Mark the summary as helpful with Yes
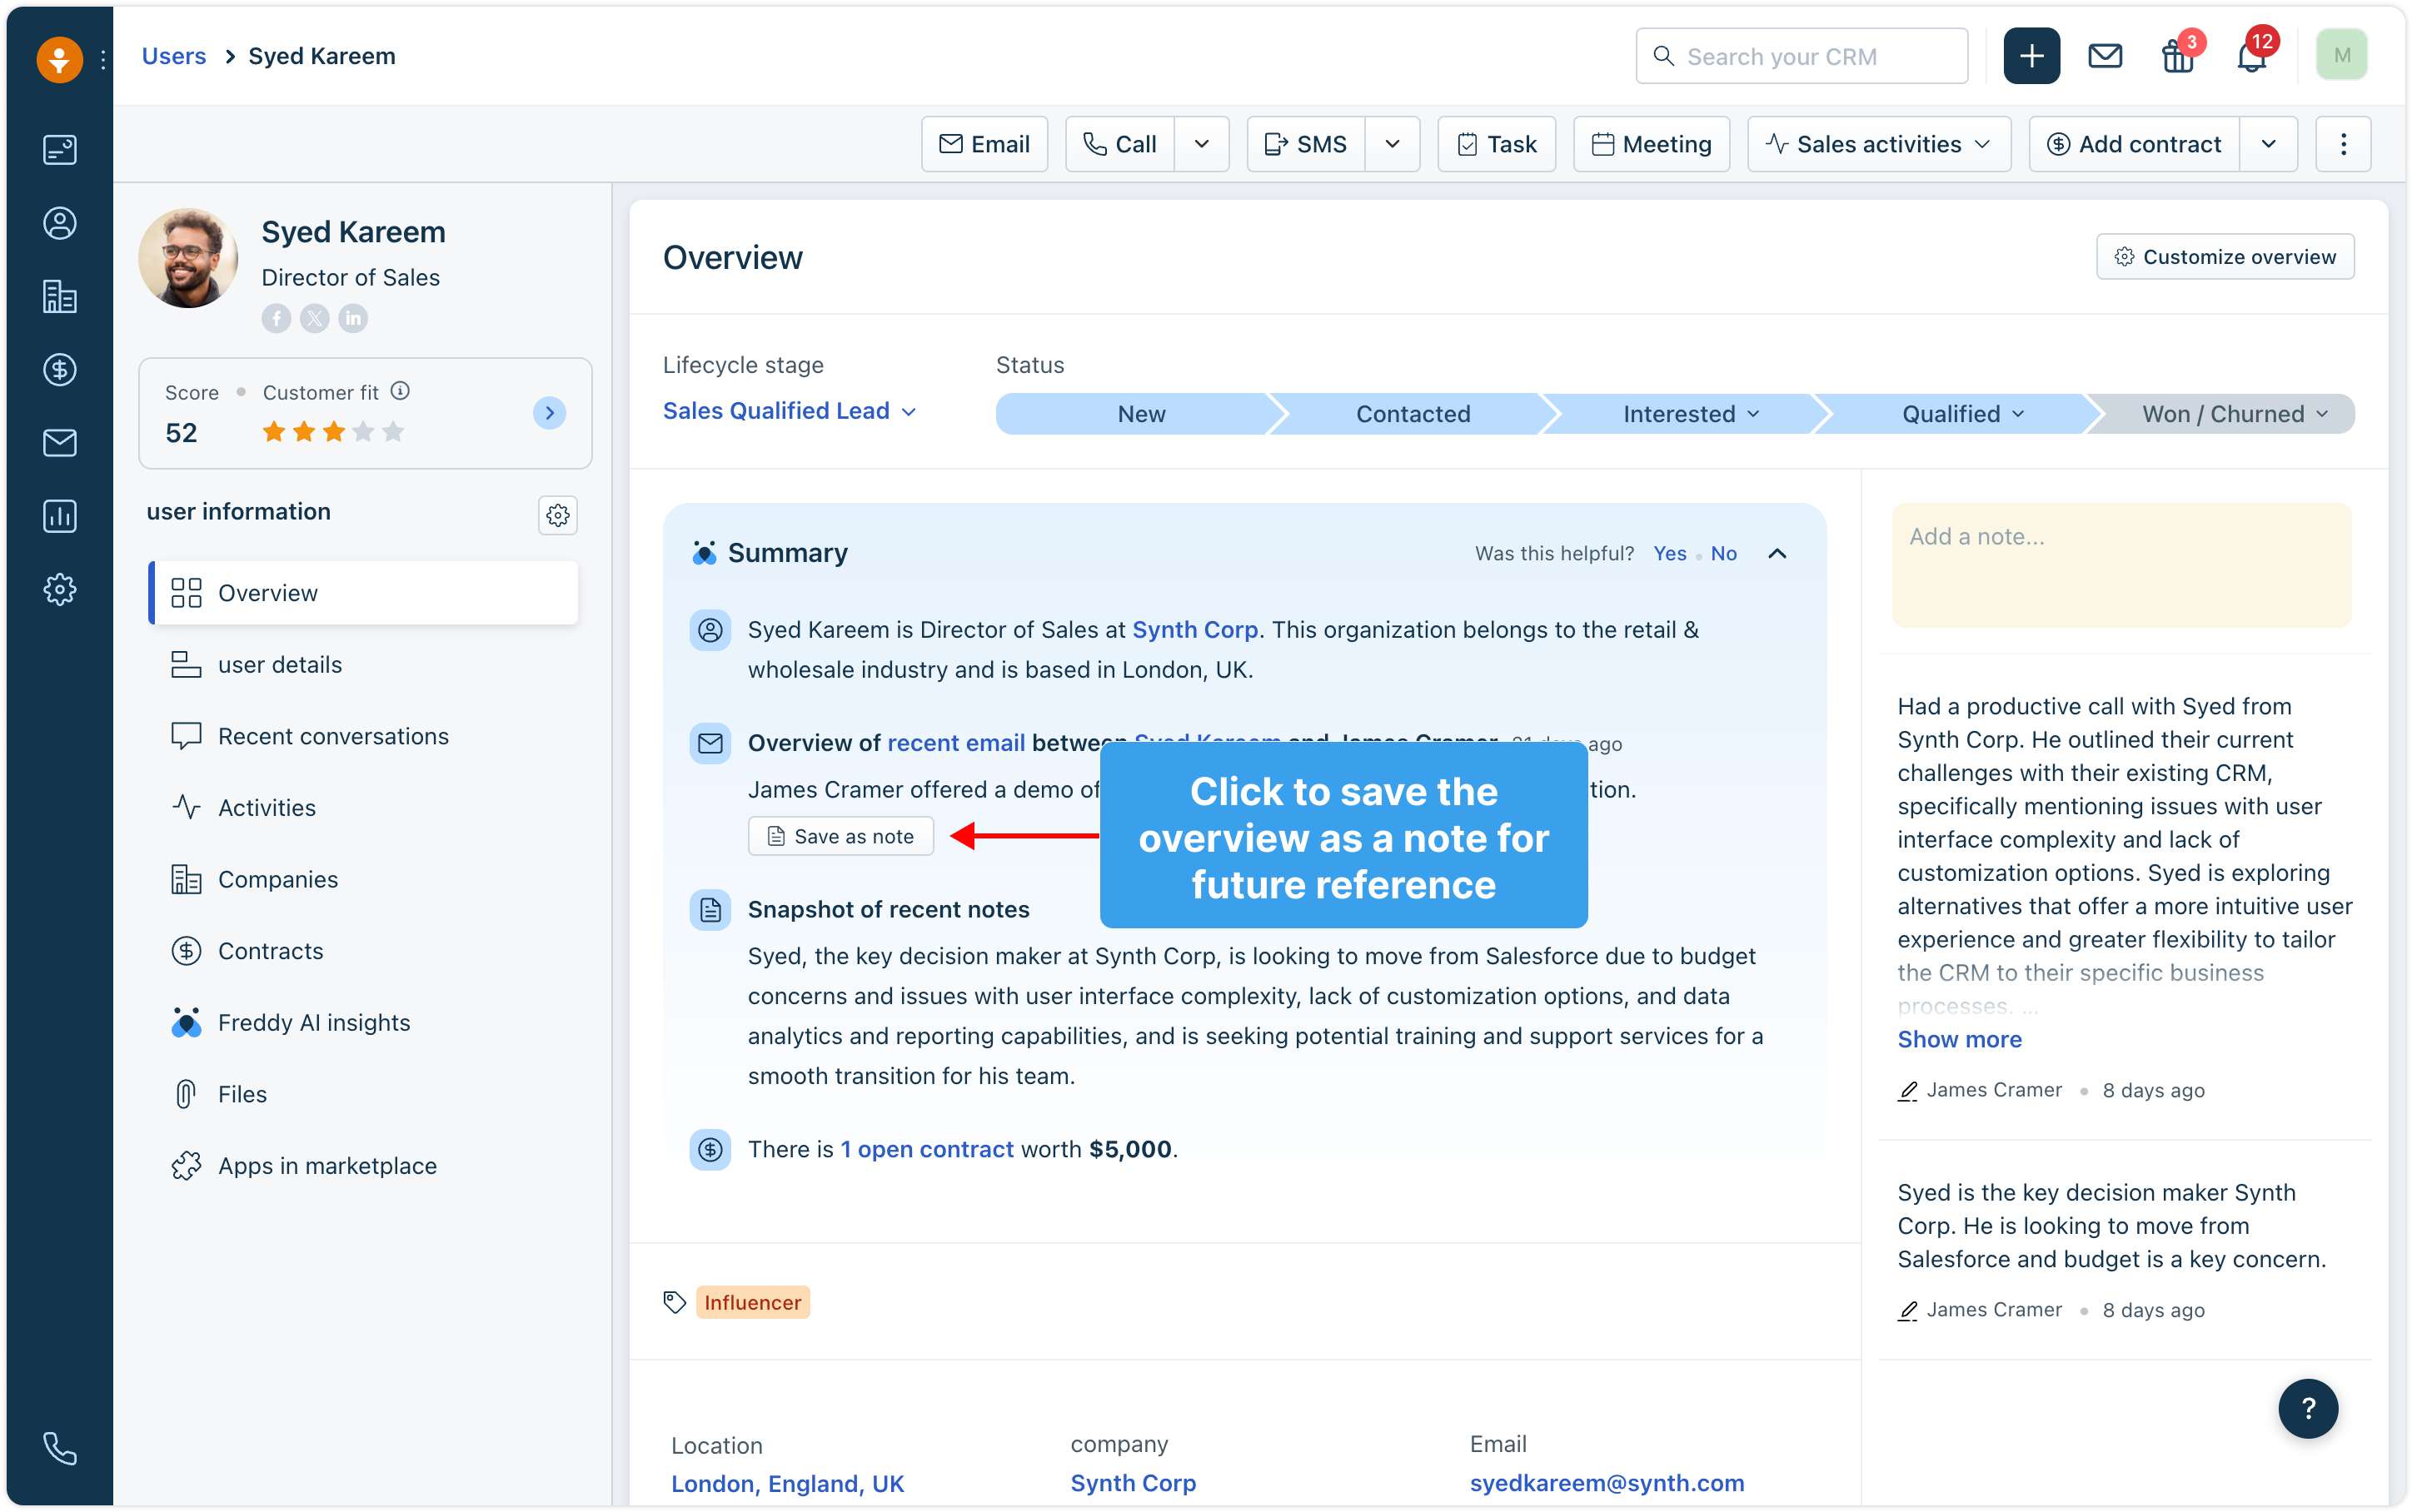The image size is (2412, 1512). coord(1669,553)
